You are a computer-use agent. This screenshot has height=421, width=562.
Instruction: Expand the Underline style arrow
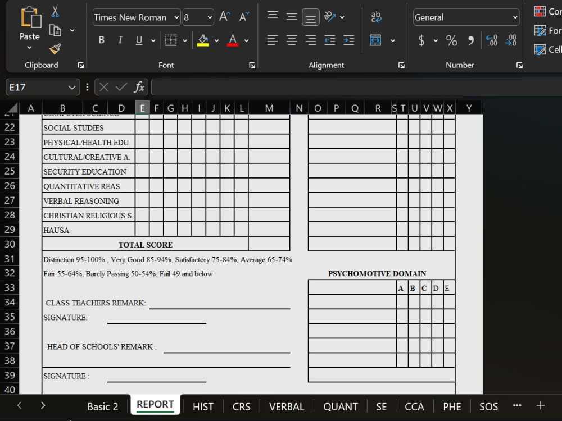point(153,40)
